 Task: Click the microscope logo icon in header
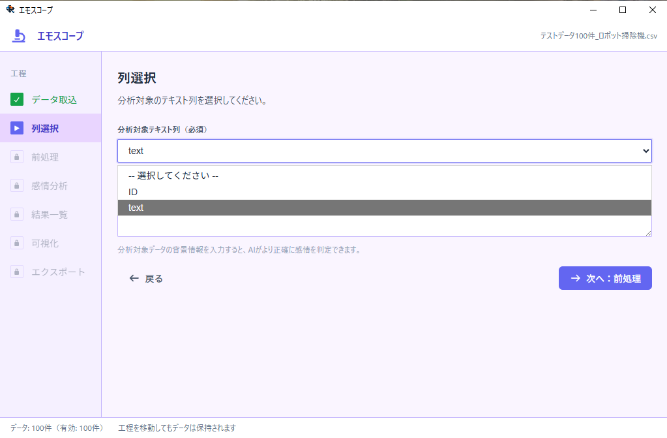18,36
